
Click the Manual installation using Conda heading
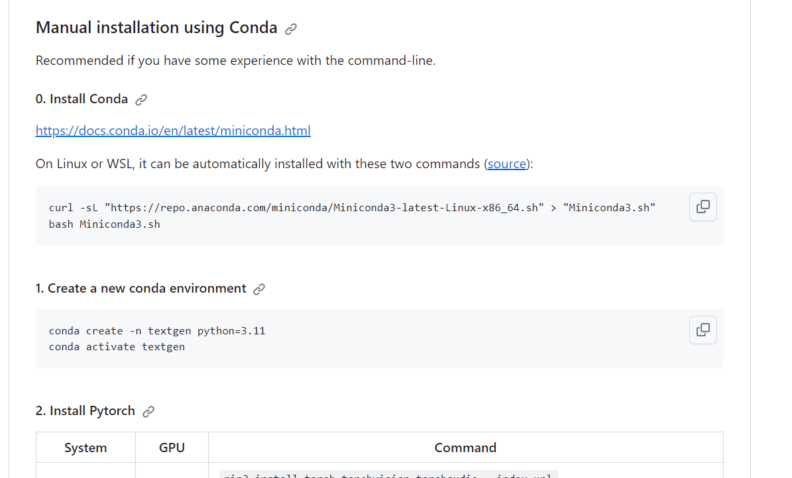(x=156, y=28)
